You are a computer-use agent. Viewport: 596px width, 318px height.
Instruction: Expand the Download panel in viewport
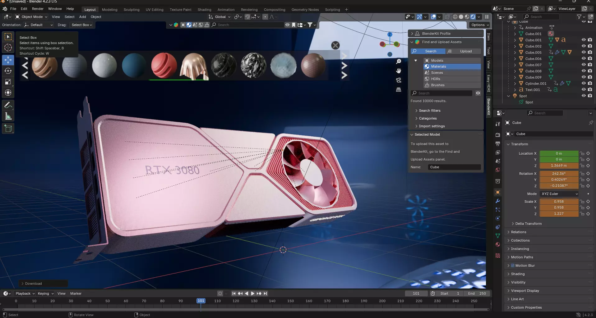(x=43, y=284)
